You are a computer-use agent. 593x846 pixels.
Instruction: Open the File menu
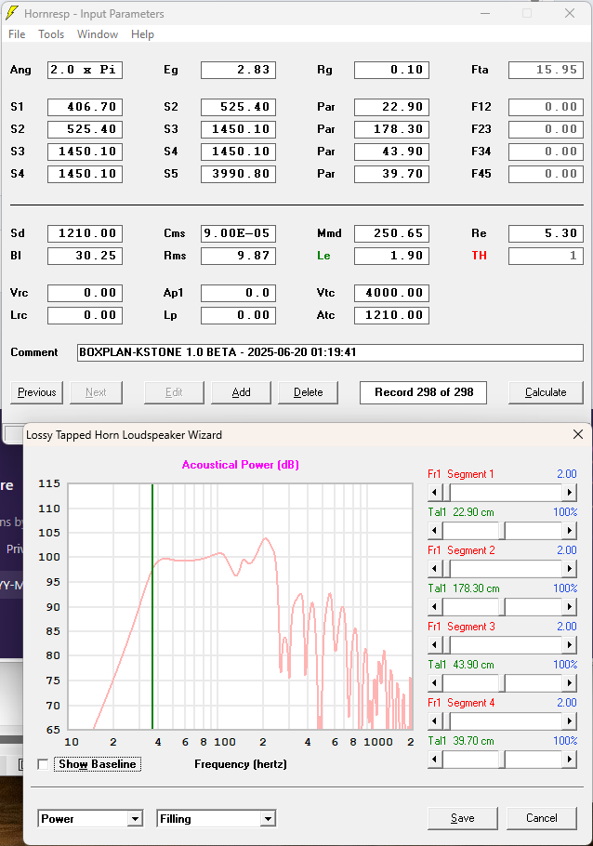[17, 34]
